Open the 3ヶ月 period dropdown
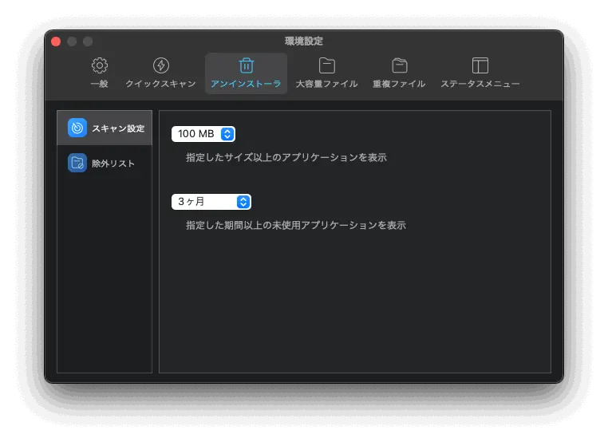The height and width of the screenshot is (442, 608). coord(211,202)
